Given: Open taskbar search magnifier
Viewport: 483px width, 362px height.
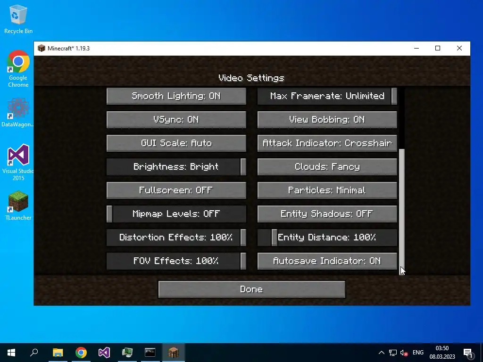Looking at the screenshot, I should pyautogui.click(x=34, y=353).
